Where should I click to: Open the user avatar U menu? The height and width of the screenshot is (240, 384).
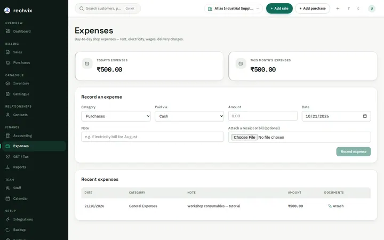372,9
